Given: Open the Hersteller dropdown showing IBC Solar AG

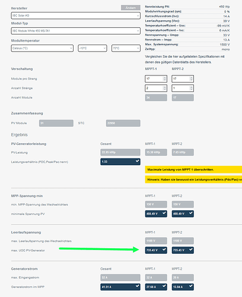Looking at the screenshot, I should tap(76, 15).
